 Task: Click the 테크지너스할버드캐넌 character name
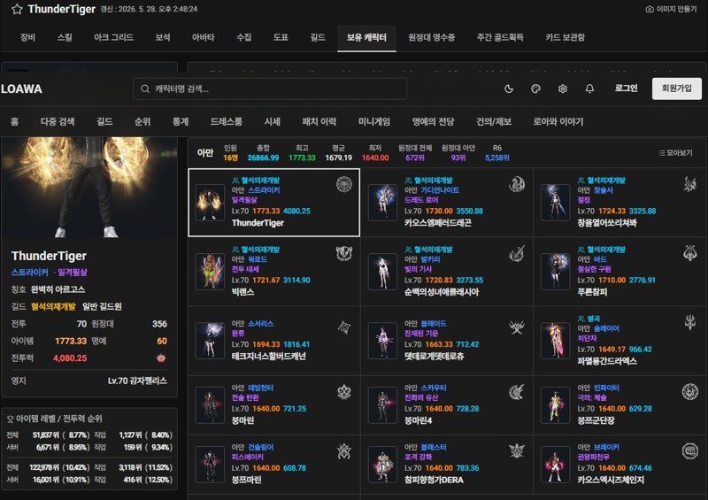(269, 356)
